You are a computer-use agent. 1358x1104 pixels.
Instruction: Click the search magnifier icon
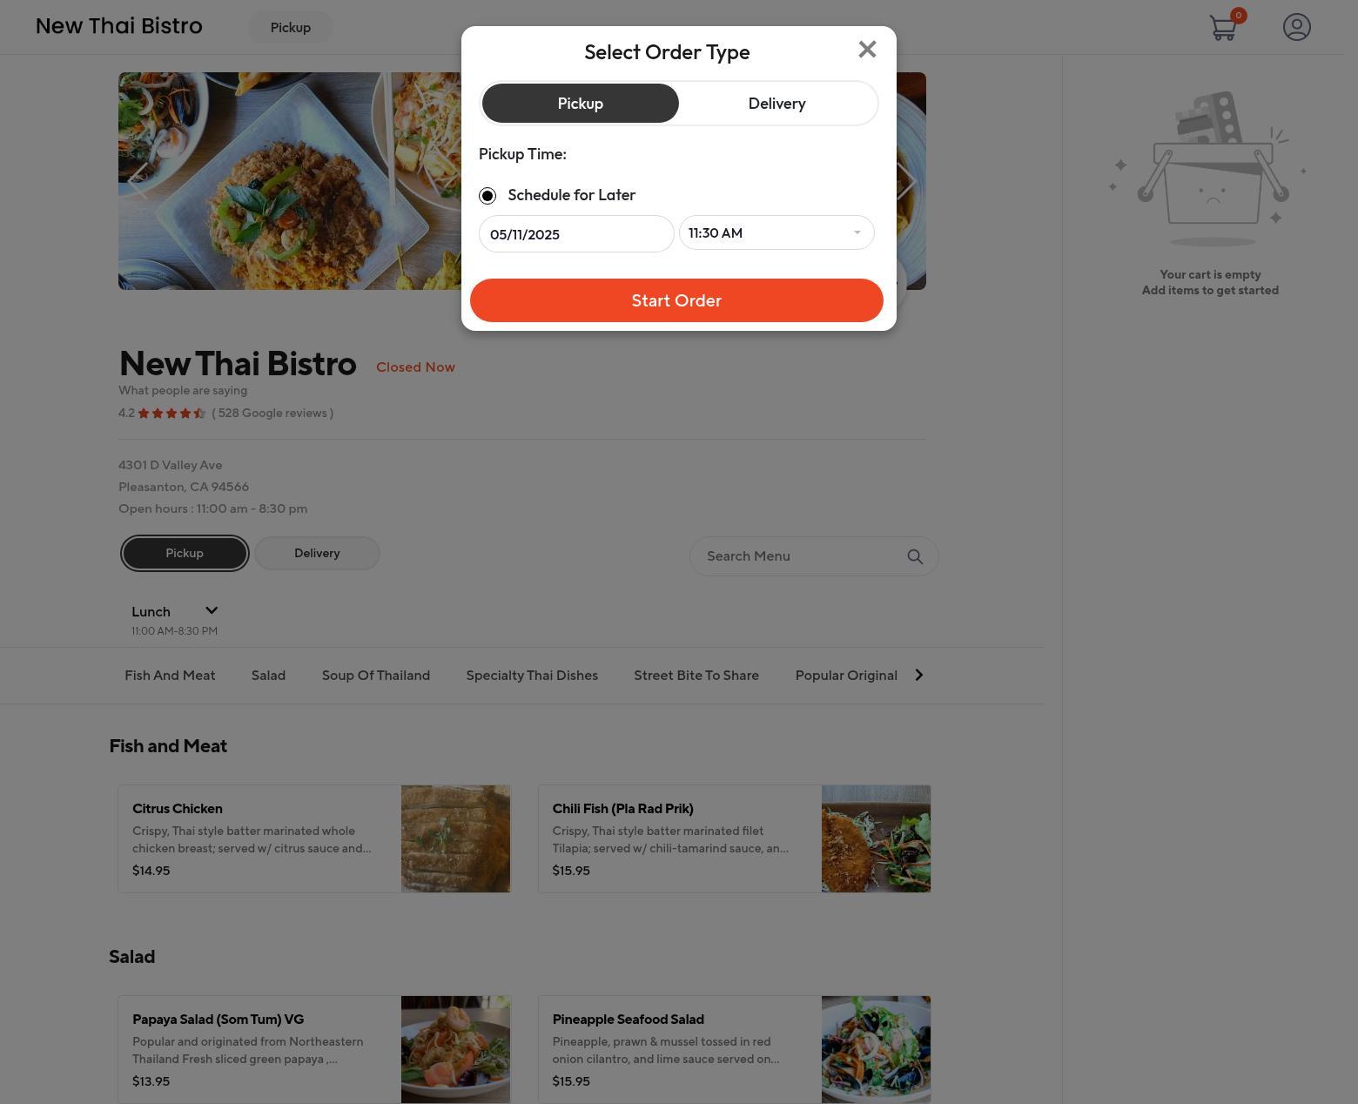click(915, 556)
